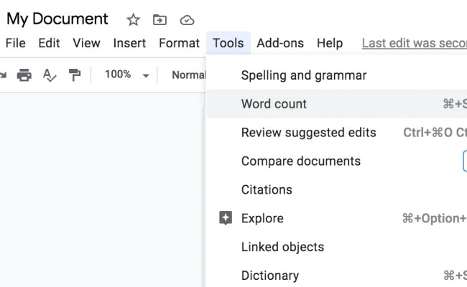The height and width of the screenshot is (287, 467).
Task: Click Compare documents menu entry
Action: [300, 161]
